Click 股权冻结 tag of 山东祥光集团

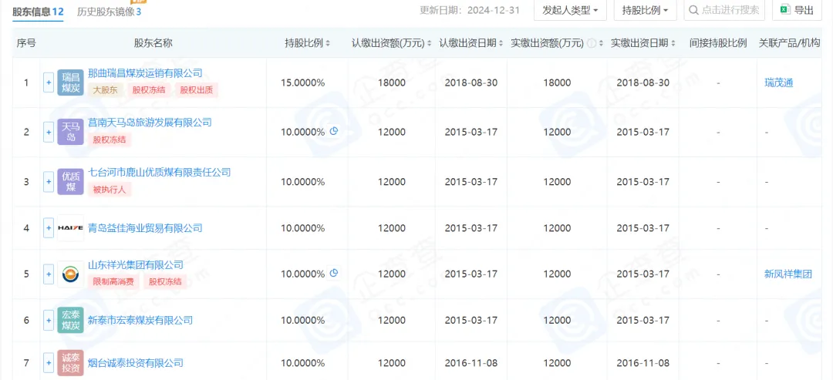pyautogui.click(x=165, y=282)
